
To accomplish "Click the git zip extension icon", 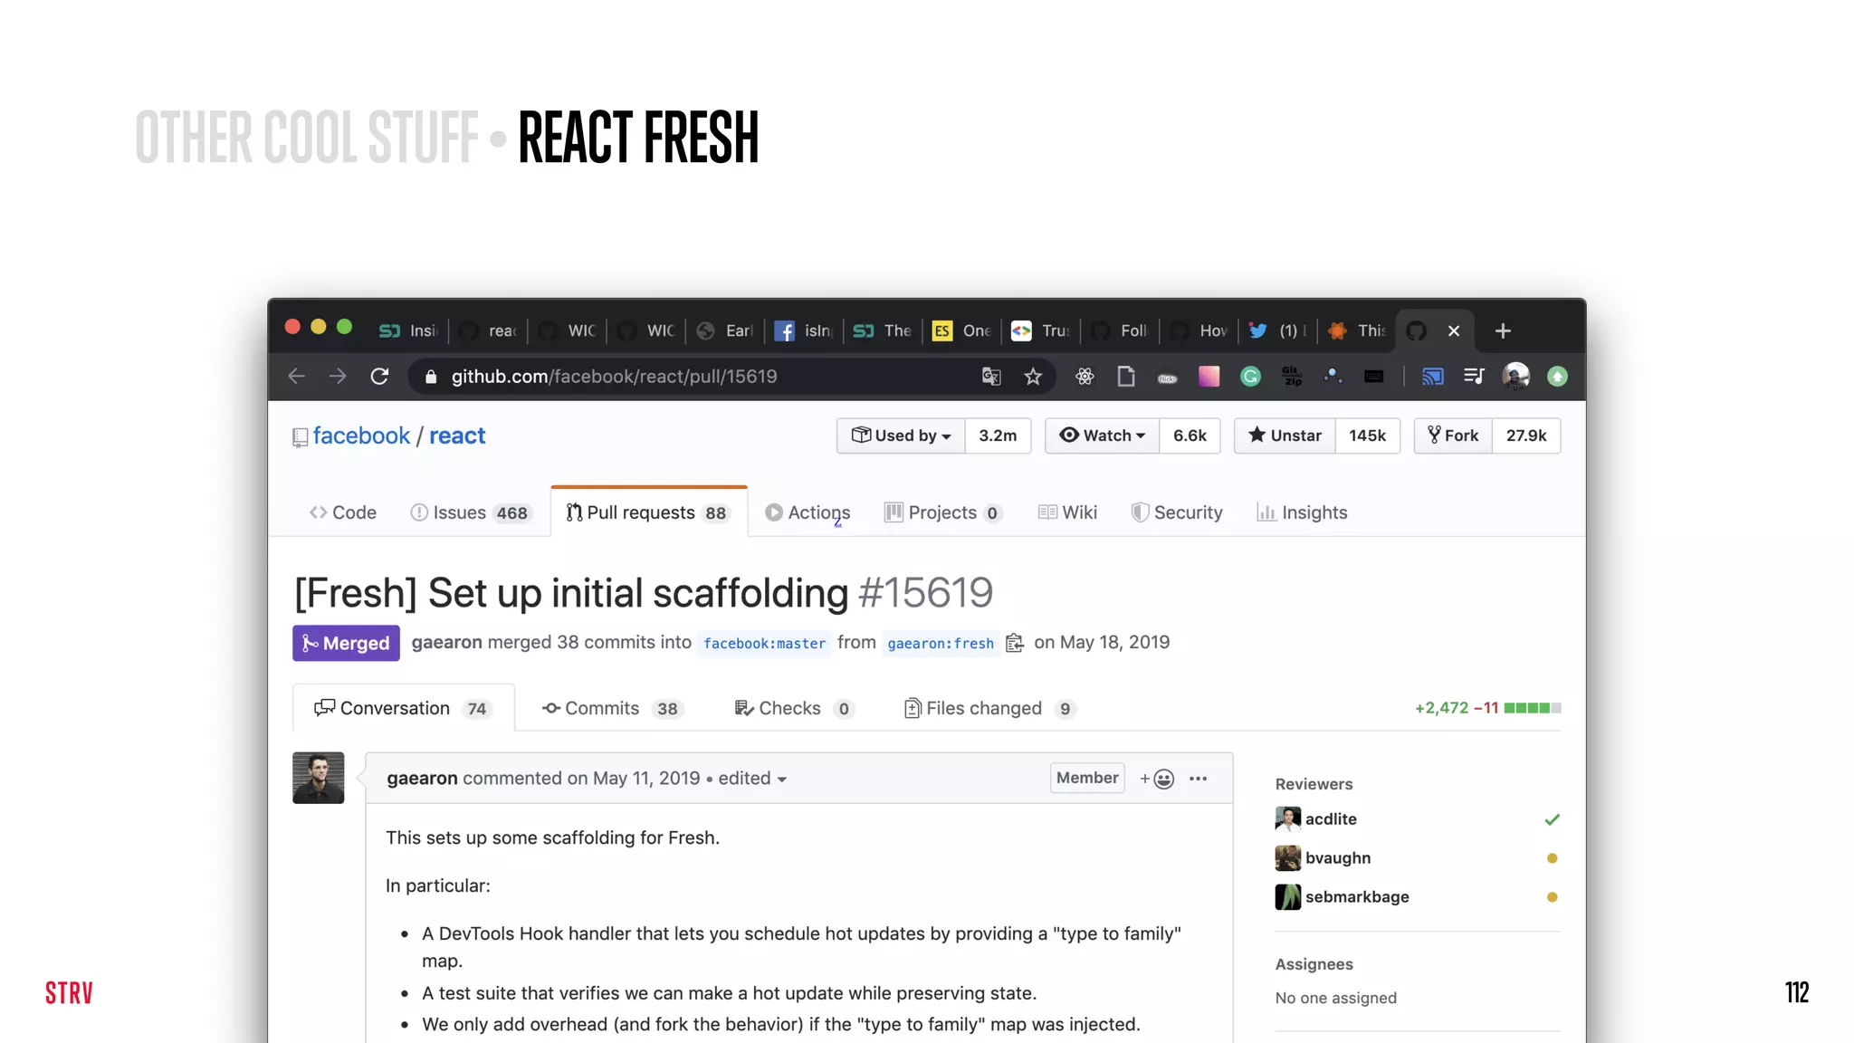I will click(x=1292, y=377).
